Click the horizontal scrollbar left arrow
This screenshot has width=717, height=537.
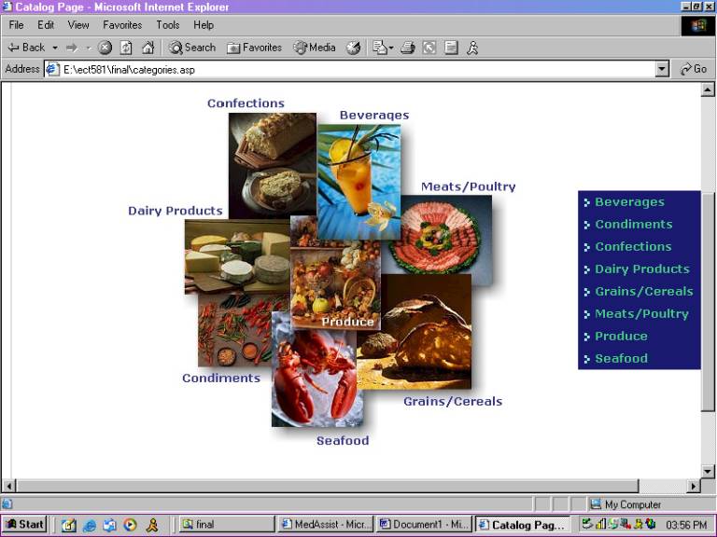pos(9,486)
